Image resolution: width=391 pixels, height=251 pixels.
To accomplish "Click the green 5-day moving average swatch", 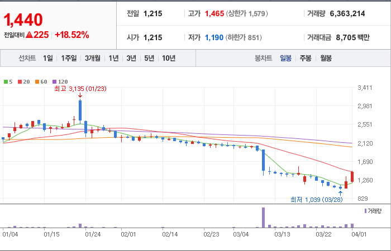I will tap(6, 81).
